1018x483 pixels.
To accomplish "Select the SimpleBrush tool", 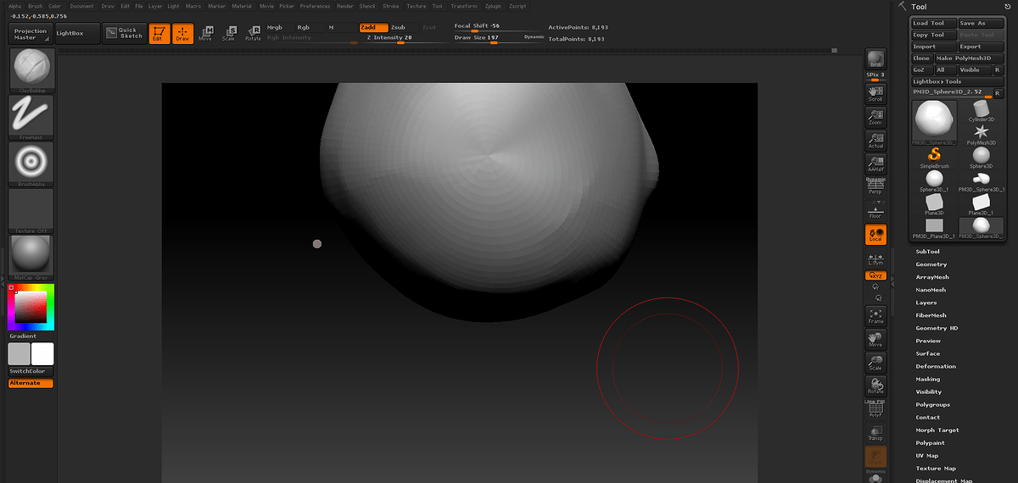I will click(934, 158).
